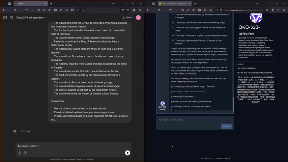
Task: Zoom in in the Hugging Face window
Action: [176, 10]
